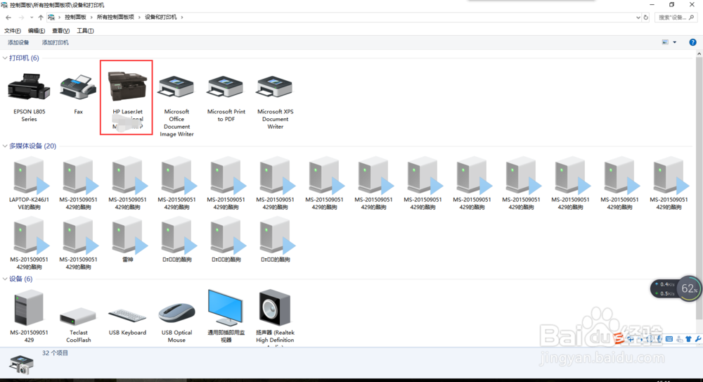Click the vertical scrollbar thumb

point(699,188)
